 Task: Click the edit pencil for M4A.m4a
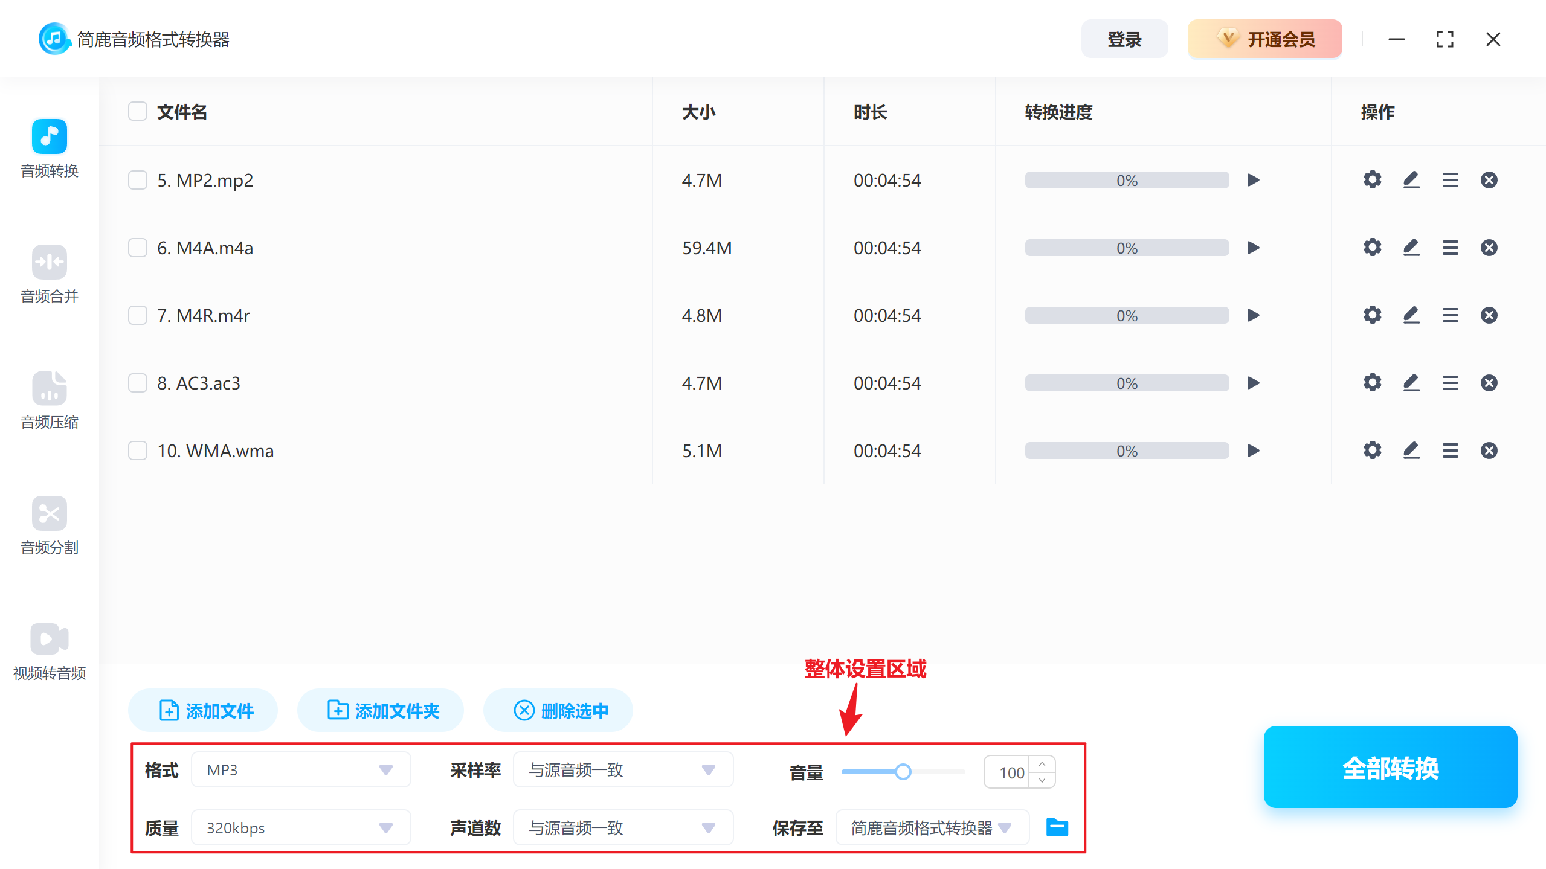pyautogui.click(x=1411, y=247)
